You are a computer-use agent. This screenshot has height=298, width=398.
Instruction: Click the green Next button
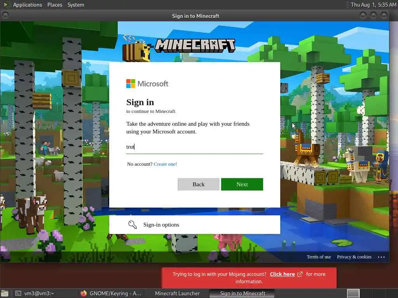pyautogui.click(x=242, y=184)
